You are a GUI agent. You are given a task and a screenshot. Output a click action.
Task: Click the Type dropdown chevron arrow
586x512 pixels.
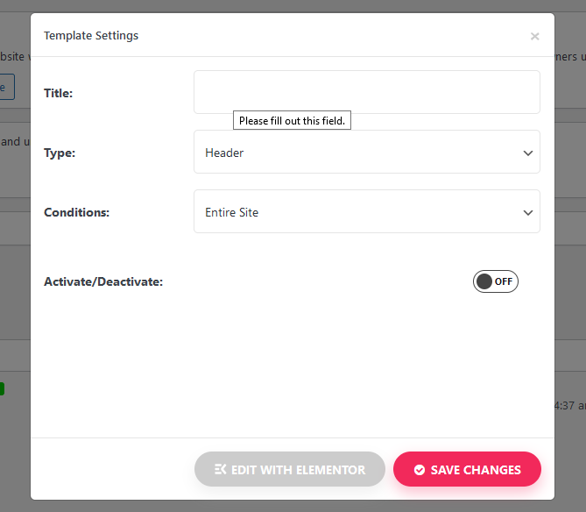tap(527, 153)
